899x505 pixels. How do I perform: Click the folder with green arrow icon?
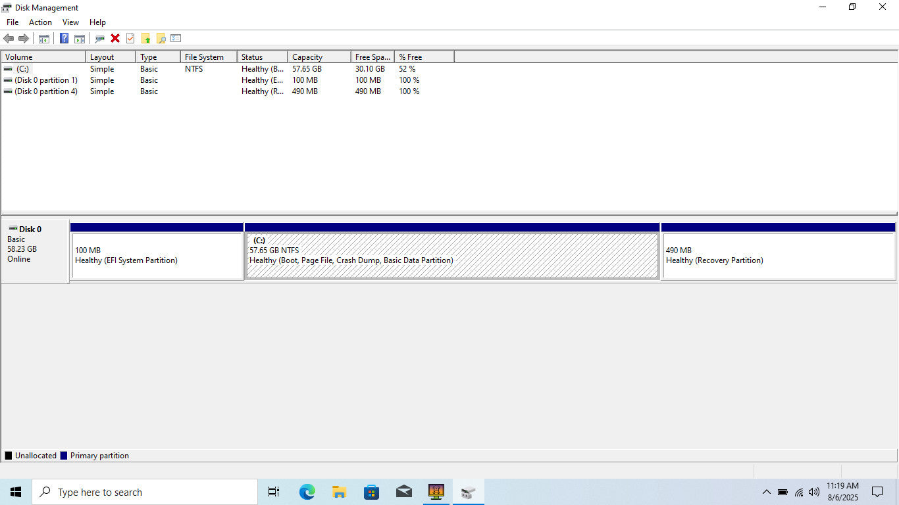point(145,38)
